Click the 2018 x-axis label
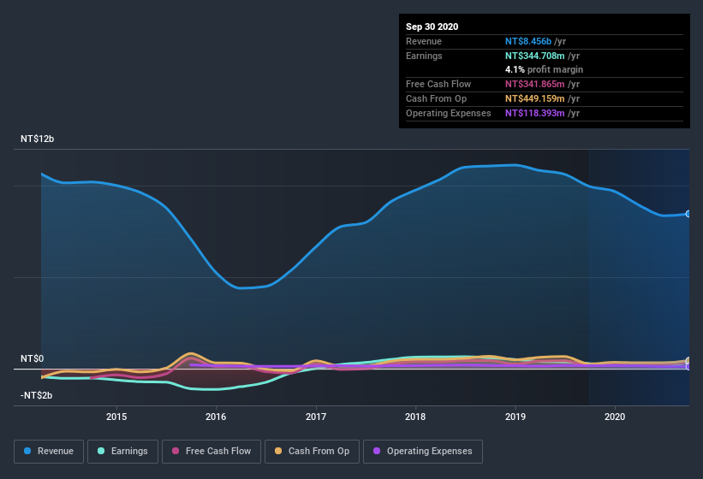Screen dimensions: 703x479 (x=415, y=417)
